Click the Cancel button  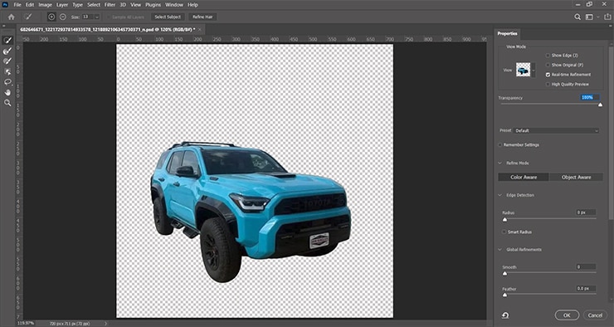pos(595,315)
